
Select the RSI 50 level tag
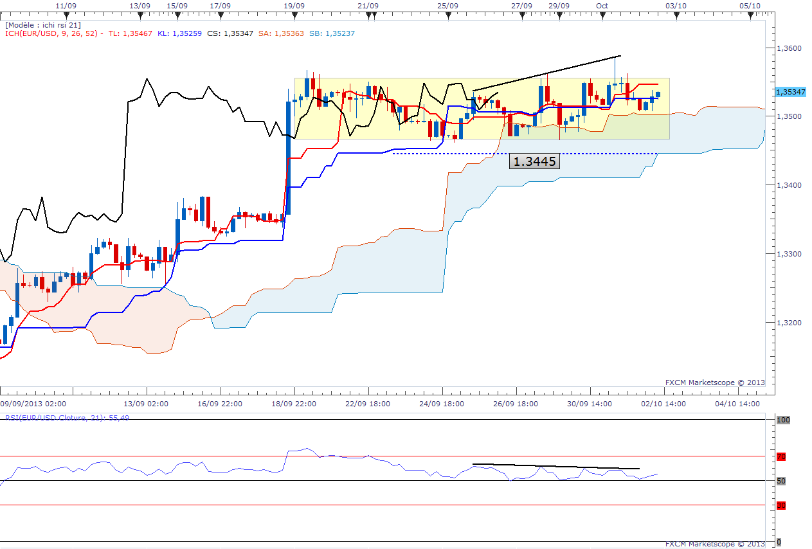782,481
